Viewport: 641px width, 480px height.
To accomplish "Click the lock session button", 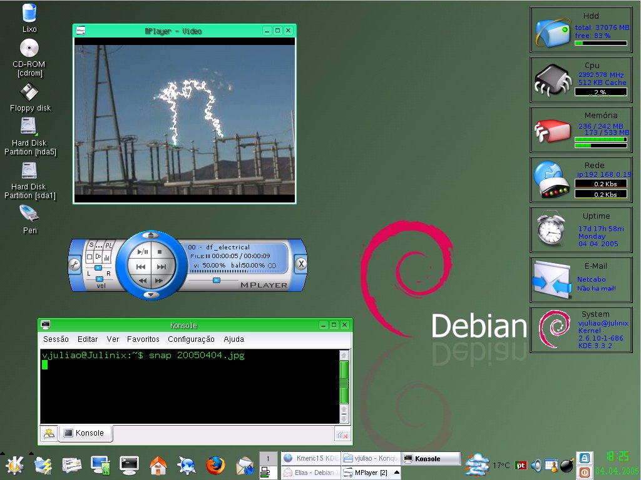I will point(585,458).
